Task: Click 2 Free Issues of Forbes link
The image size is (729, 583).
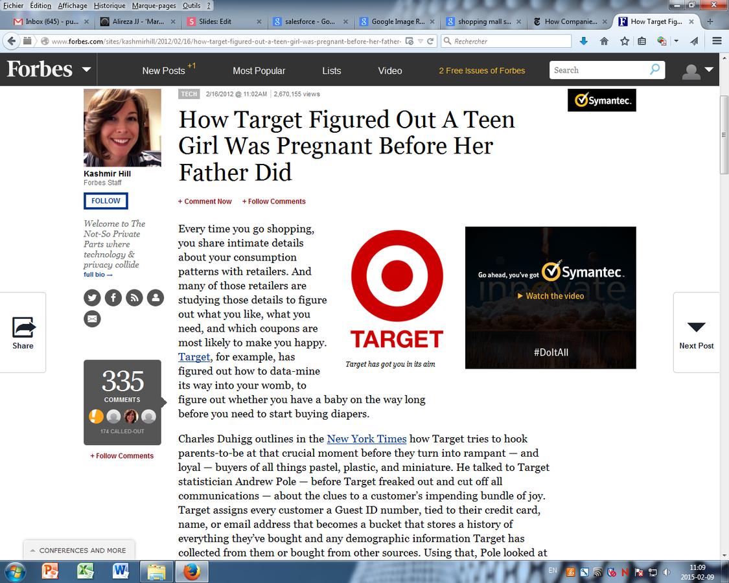Action: point(481,71)
